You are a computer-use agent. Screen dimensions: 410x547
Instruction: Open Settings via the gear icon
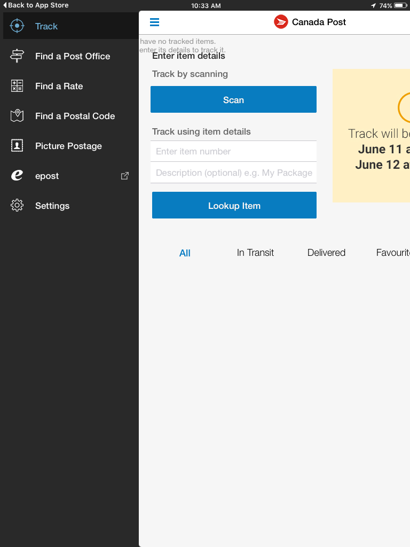click(x=17, y=206)
